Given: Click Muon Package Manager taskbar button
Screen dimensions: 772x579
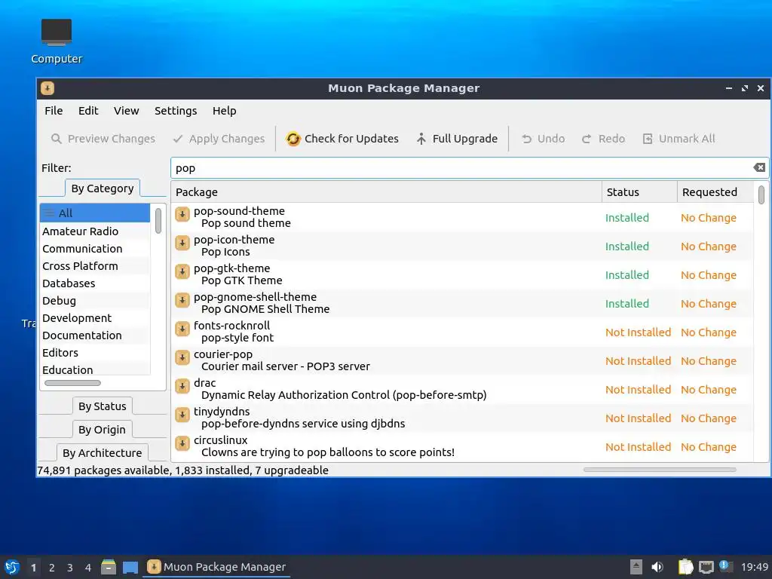Looking at the screenshot, I should 216,567.
